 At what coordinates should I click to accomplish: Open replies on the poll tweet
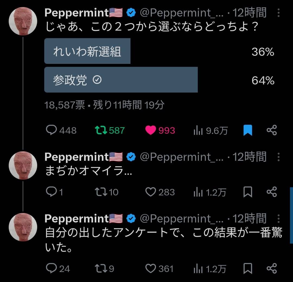[x=51, y=131]
